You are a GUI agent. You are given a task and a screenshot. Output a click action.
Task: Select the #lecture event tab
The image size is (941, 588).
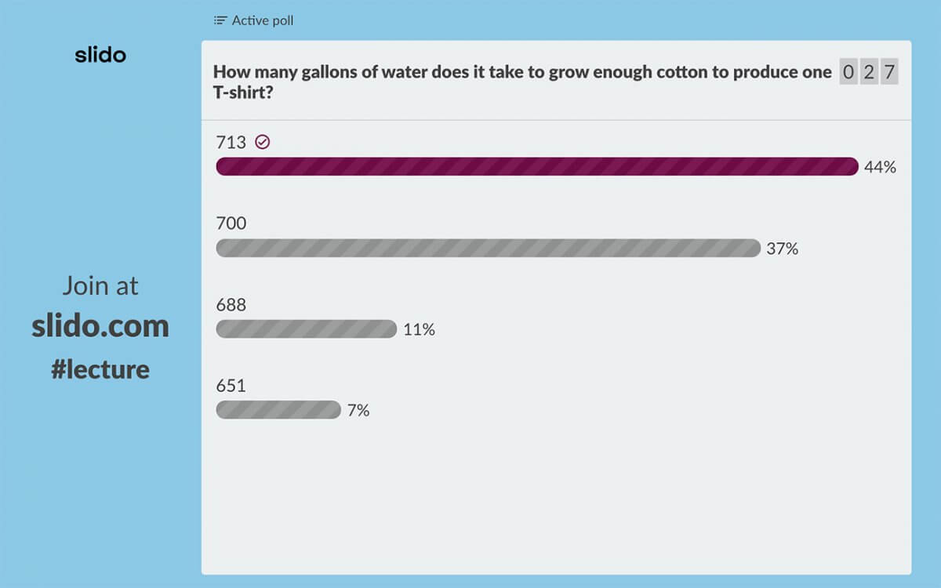100,368
